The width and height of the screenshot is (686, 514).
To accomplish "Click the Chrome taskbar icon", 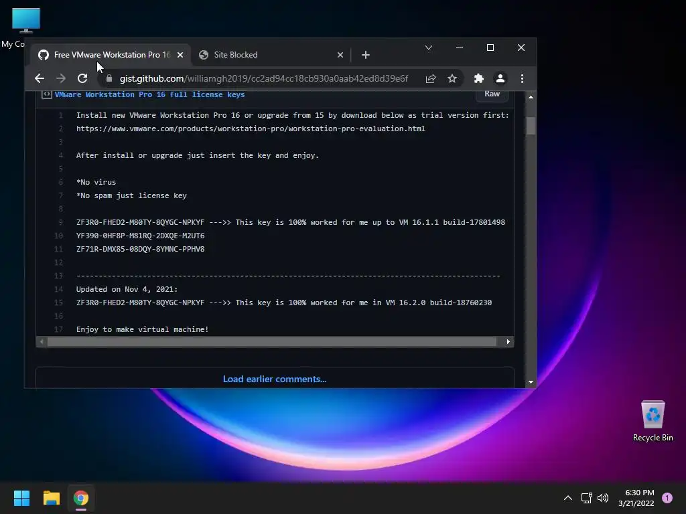I will click(x=81, y=498).
